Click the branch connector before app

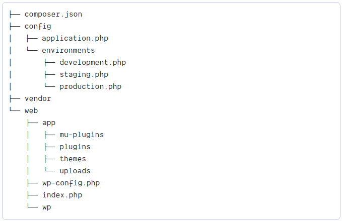(33, 123)
